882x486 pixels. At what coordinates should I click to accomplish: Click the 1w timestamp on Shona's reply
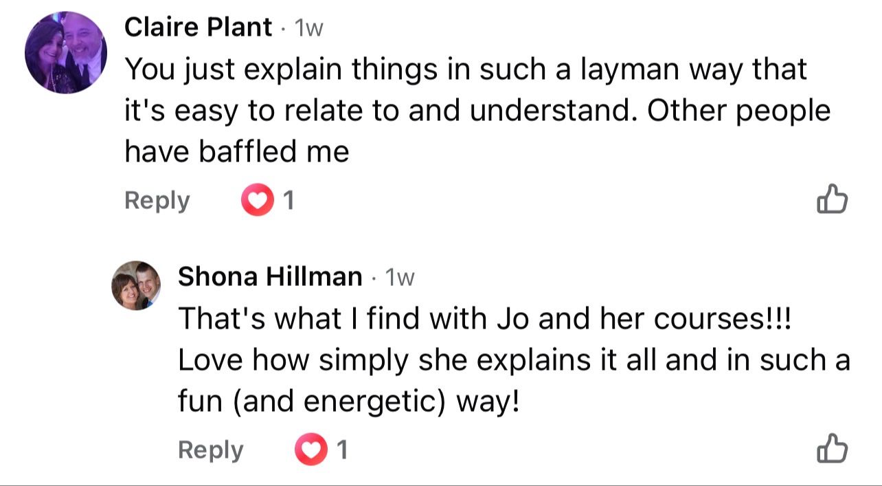400,277
